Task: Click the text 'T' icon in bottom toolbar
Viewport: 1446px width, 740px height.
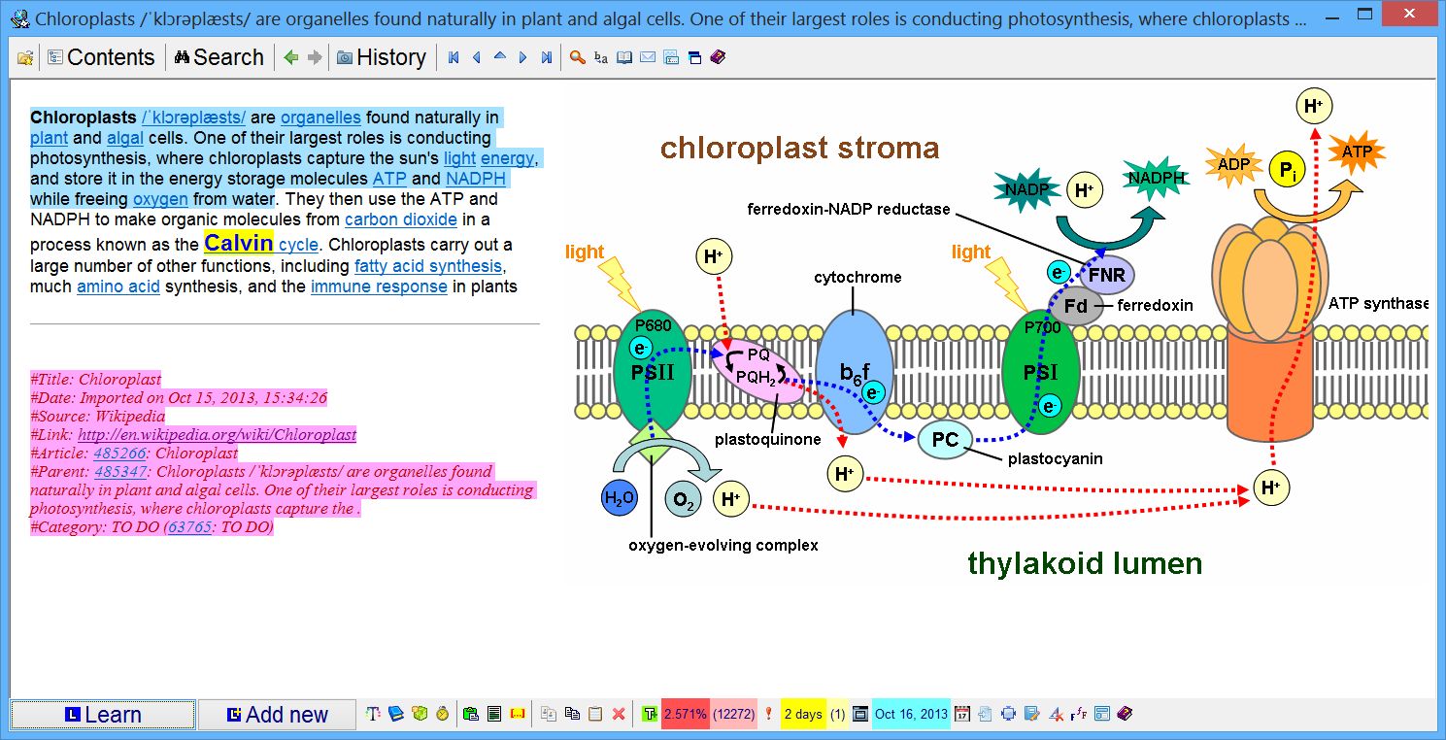Action: pyautogui.click(x=373, y=714)
